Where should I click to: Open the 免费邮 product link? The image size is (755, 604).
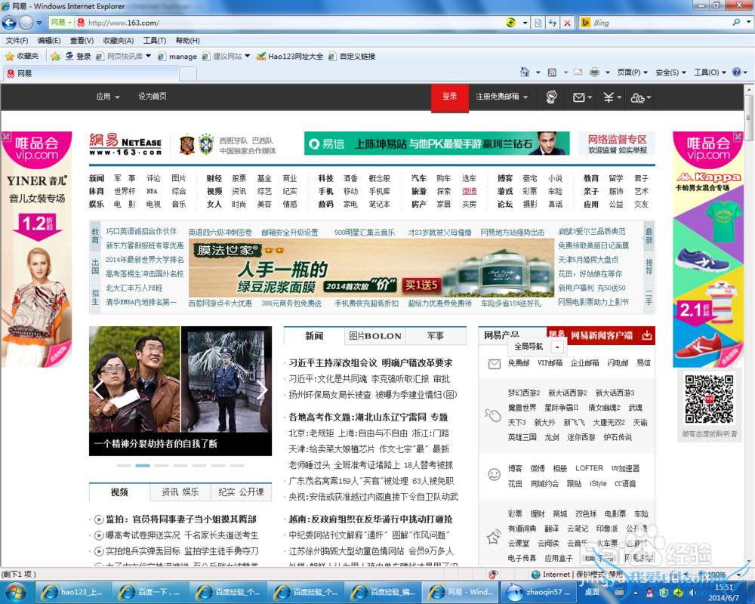click(518, 362)
